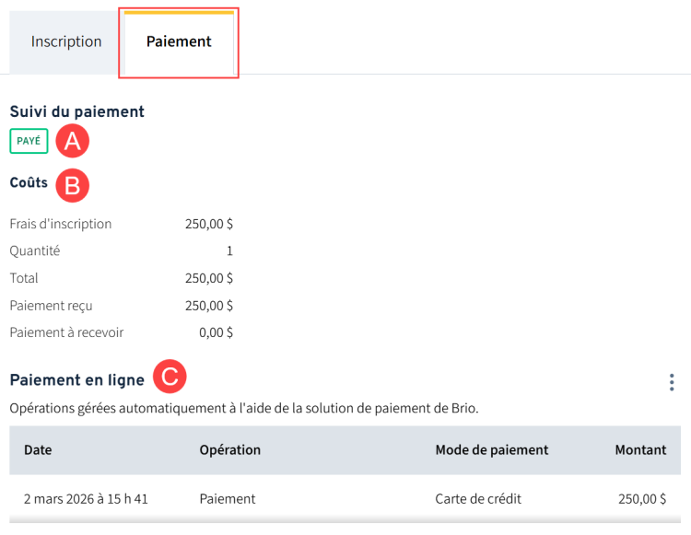691x535 pixels.
Task: Click the Coûts section heading
Action: point(29,182)
